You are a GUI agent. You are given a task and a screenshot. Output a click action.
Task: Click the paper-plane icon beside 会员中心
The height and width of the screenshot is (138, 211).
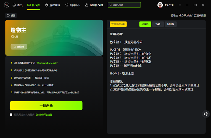66,5
